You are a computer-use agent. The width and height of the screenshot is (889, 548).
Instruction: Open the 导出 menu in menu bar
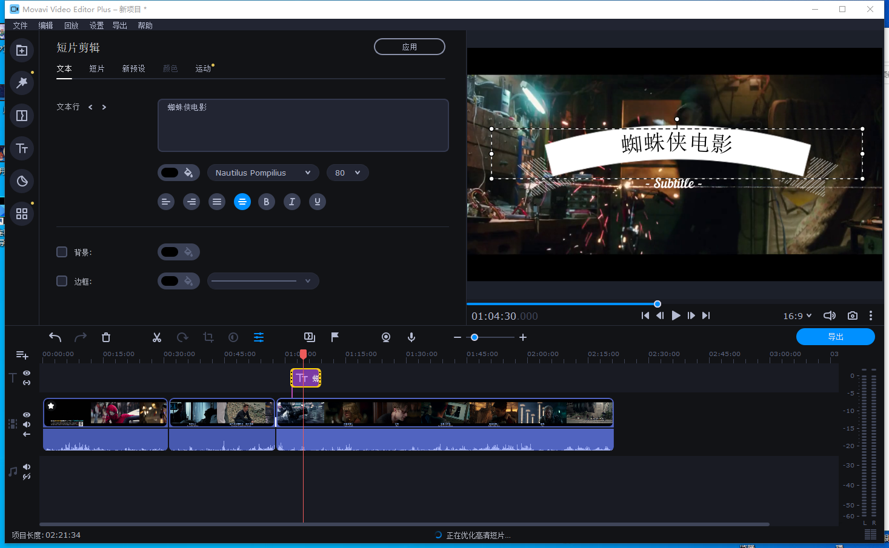[120, 25]
